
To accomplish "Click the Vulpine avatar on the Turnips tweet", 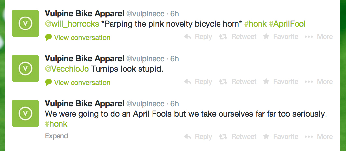I will point(25,68).
